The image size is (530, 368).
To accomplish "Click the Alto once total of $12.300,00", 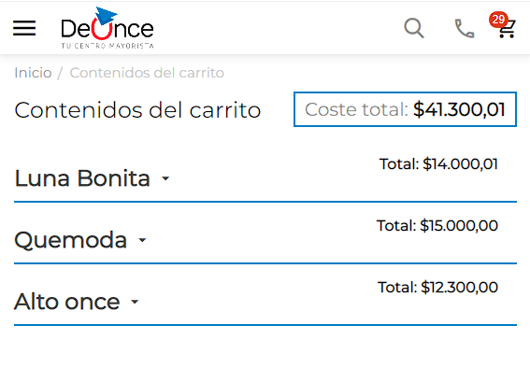I will 437,288.
